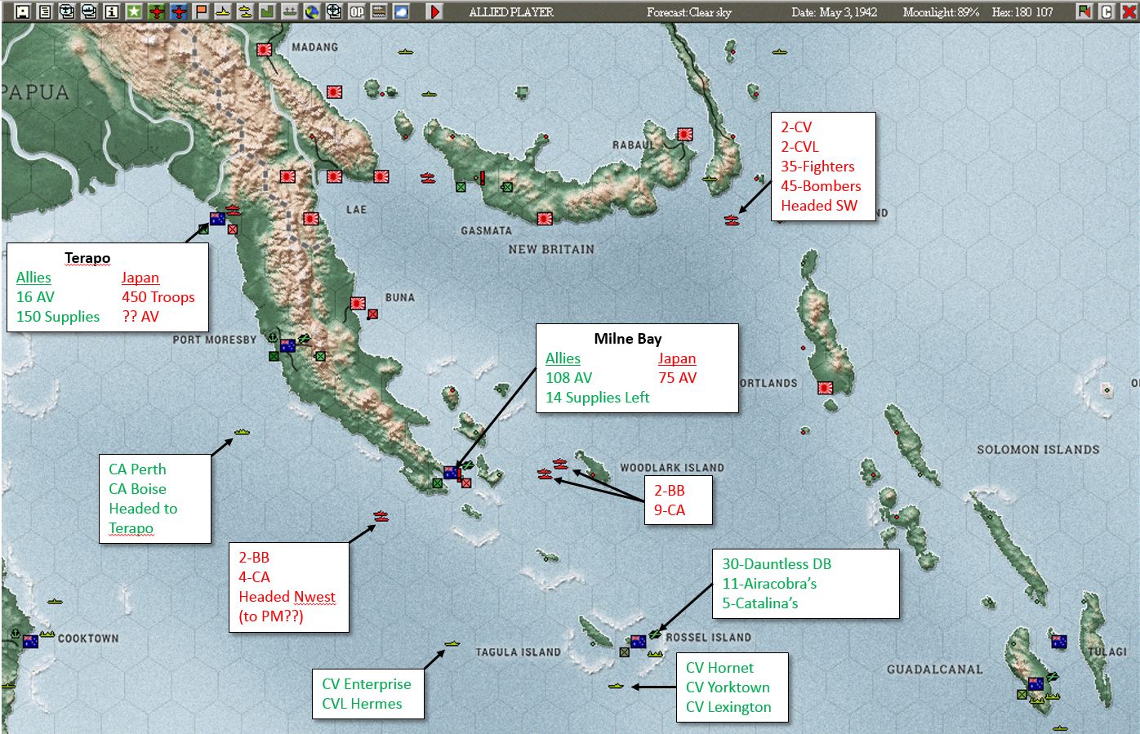Click the 'Moonlight: 89%' status text

(941, 12)
